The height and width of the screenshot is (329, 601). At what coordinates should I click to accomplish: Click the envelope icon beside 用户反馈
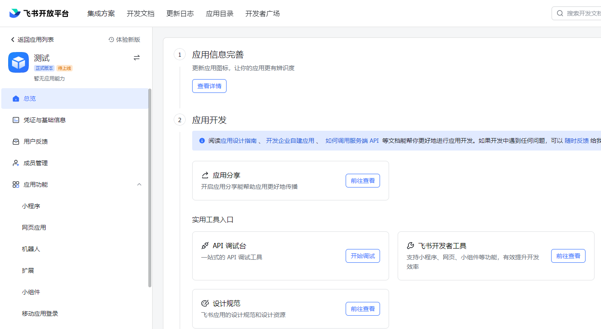pos(16,141)
